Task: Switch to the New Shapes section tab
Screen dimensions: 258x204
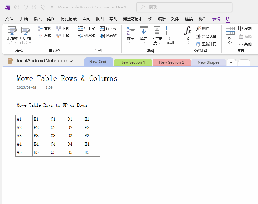Action: (208, 62)
